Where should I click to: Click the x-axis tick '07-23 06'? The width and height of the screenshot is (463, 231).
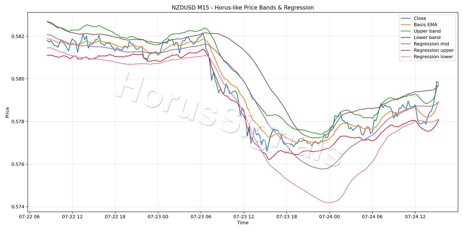point(201,217)
